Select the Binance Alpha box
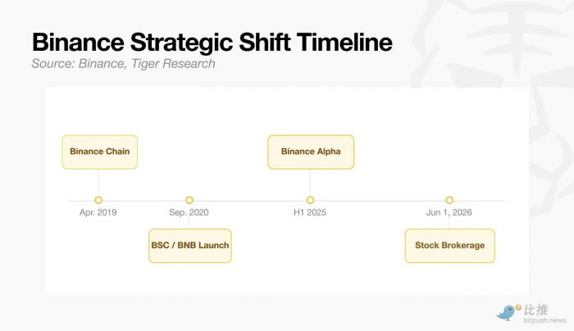This screenshot has width=574, height=331. pyautogui.click(x=311, y=152)
